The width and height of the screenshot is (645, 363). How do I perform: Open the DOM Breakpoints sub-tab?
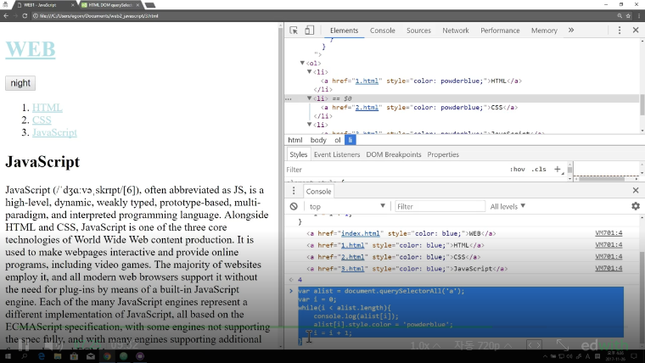pos(394,154)
